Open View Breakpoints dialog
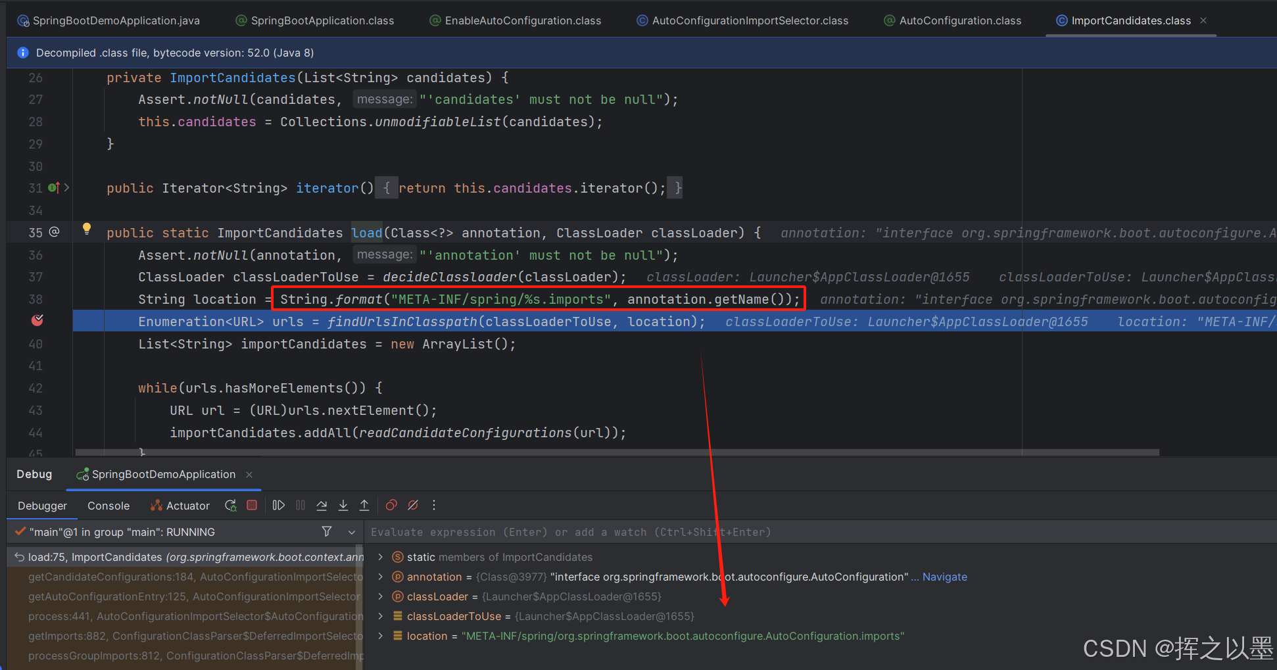This screenshot has width=1277, height=670. 391,505
